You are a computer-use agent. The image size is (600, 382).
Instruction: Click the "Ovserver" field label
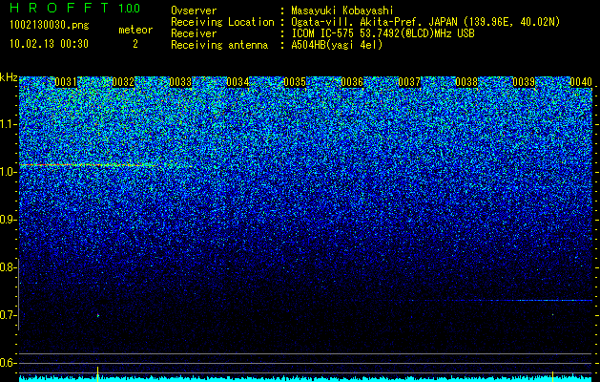(x=194, y=11)
